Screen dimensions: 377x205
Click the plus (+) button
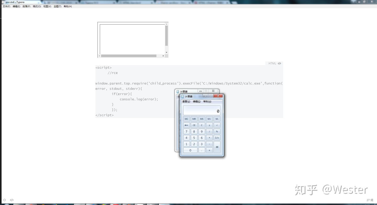pyautogui.click(x=209, y=150)
